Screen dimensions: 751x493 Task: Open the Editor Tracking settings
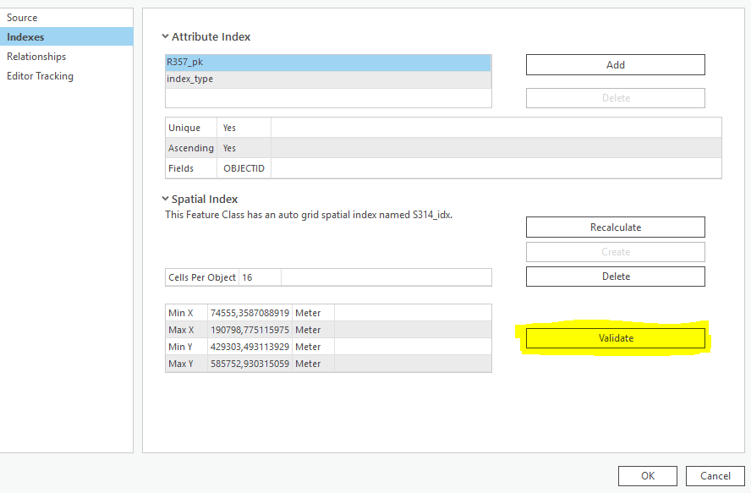tap(39, 75)
